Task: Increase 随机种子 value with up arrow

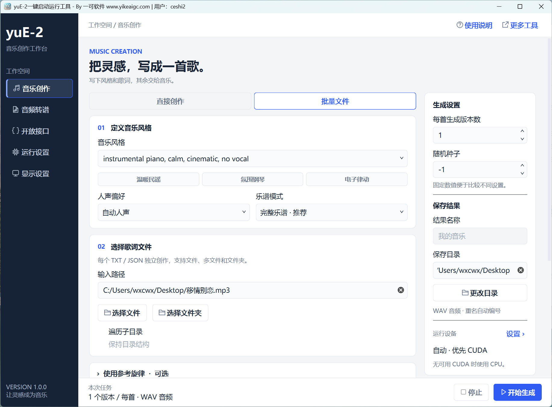Action: (522, 166)
